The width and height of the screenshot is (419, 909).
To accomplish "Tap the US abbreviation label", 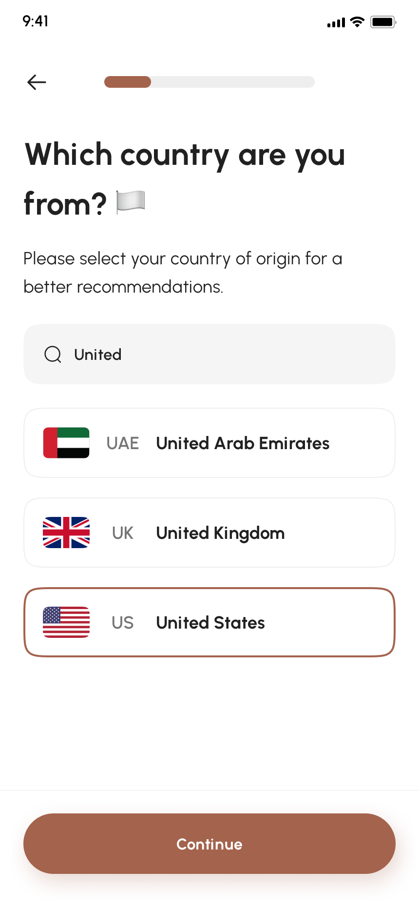I will pyautogui.click(x=123, y=623).
